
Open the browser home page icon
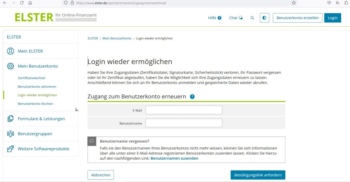point(30,3)
